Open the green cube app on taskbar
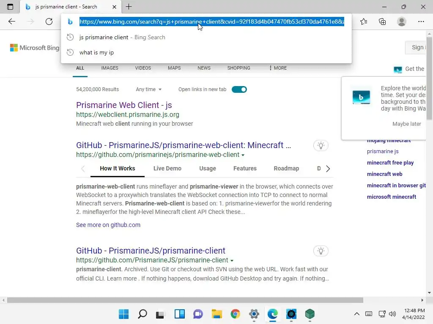 pyautogui.click(x=310, y=314)
